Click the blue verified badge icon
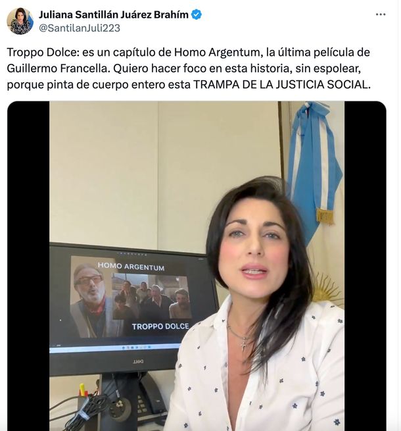 point(197,14)
